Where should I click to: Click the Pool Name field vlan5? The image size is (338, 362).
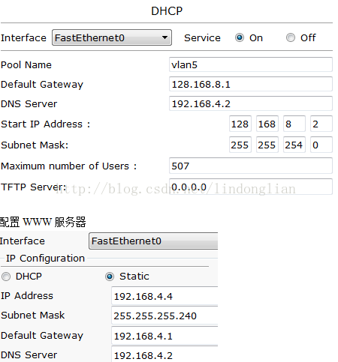(x=251, y=64)
